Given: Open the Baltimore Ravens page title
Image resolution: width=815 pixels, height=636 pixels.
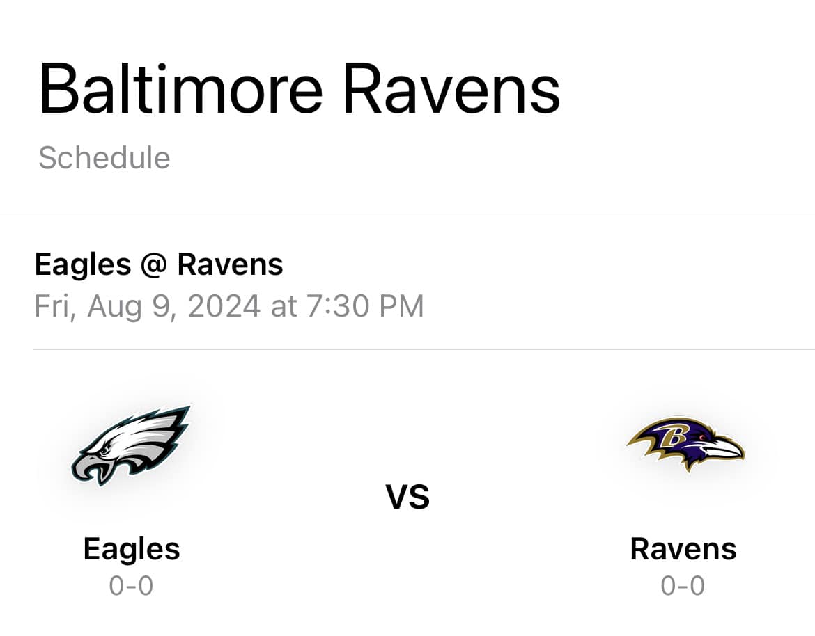Looking at the screenshot, I should [300, 89].
